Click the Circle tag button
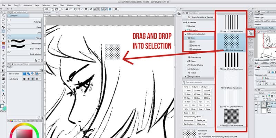This screenshot has width=276, height=138. pyautogui.click(x=194, y=109)
